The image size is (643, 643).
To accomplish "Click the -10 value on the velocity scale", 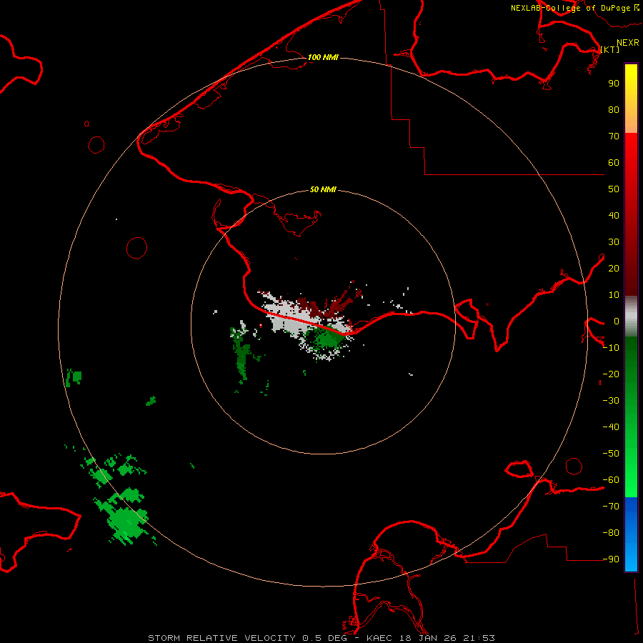I will click(x=611, y=348).
